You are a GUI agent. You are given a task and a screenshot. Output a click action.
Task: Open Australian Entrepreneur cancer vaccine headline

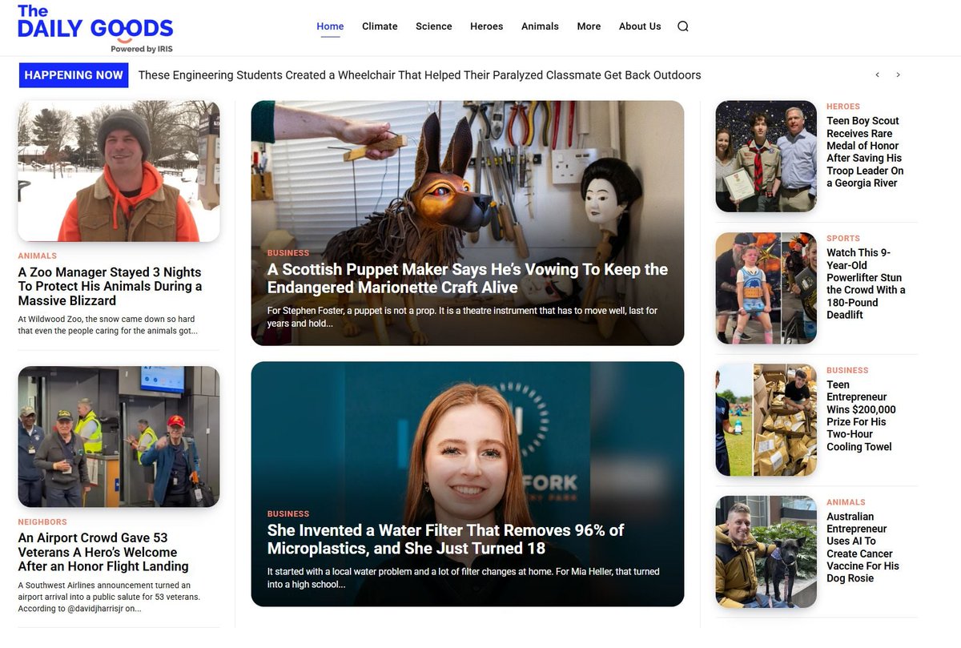click(862, 547)
